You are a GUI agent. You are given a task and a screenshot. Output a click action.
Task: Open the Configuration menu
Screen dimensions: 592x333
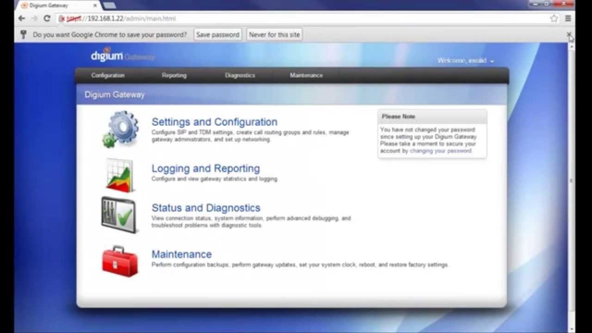(108, 75)
